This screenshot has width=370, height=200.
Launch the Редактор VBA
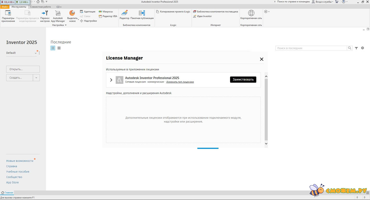pos(108,16)
